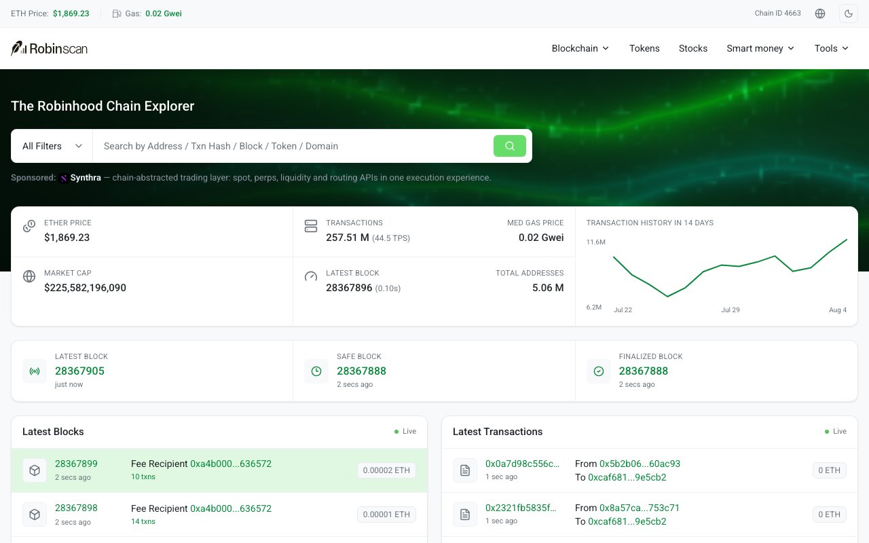Open transaction 0x0a7d98c556c...

(523, 464)
